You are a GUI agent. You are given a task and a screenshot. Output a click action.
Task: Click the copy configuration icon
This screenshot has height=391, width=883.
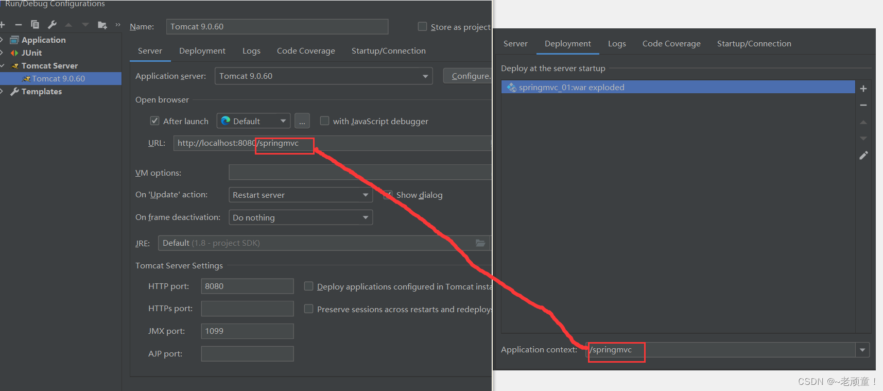click(35, 25)
